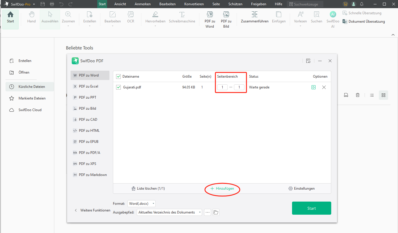This screenshot has width=398, height=233.
Task: Start the Vorlesen read-aloud tool
Action: [x=300, y=19]
